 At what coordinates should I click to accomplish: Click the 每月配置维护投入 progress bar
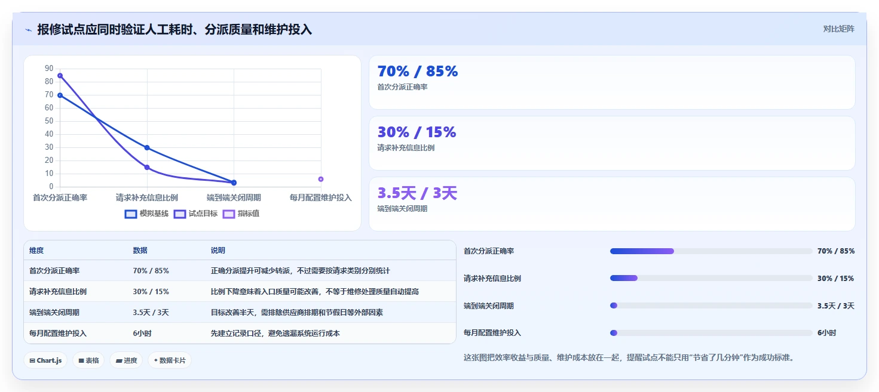[x=711, y=333]
